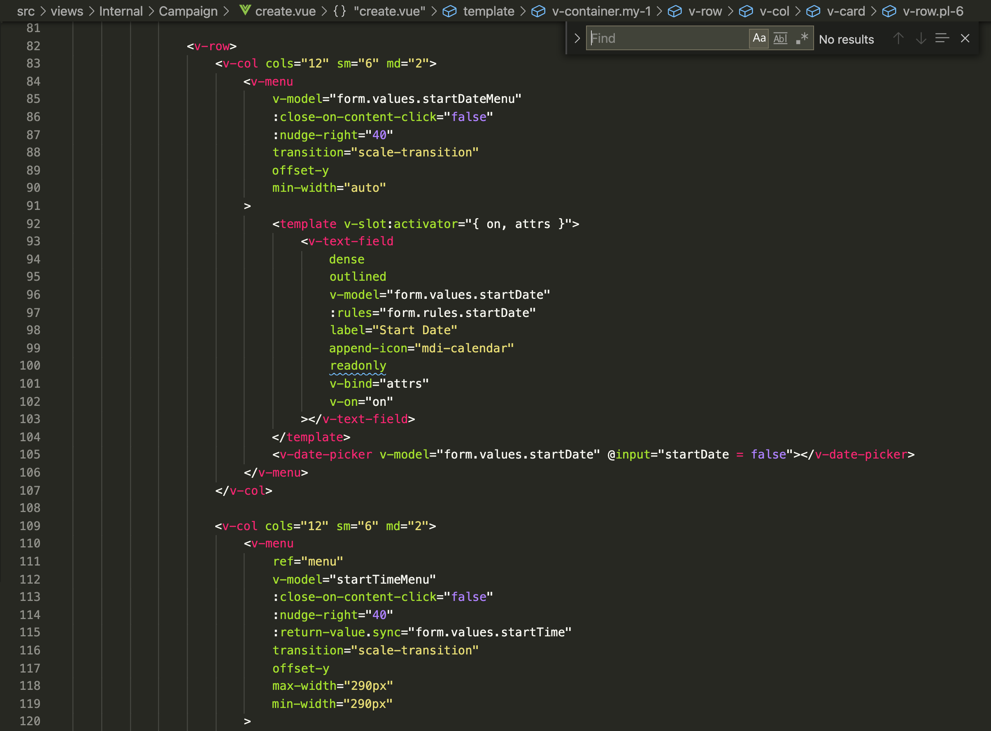Screen dimensions: 991x731
Task: Select v-col breadcrumb symbol
Action: click(x=774, y=11)
